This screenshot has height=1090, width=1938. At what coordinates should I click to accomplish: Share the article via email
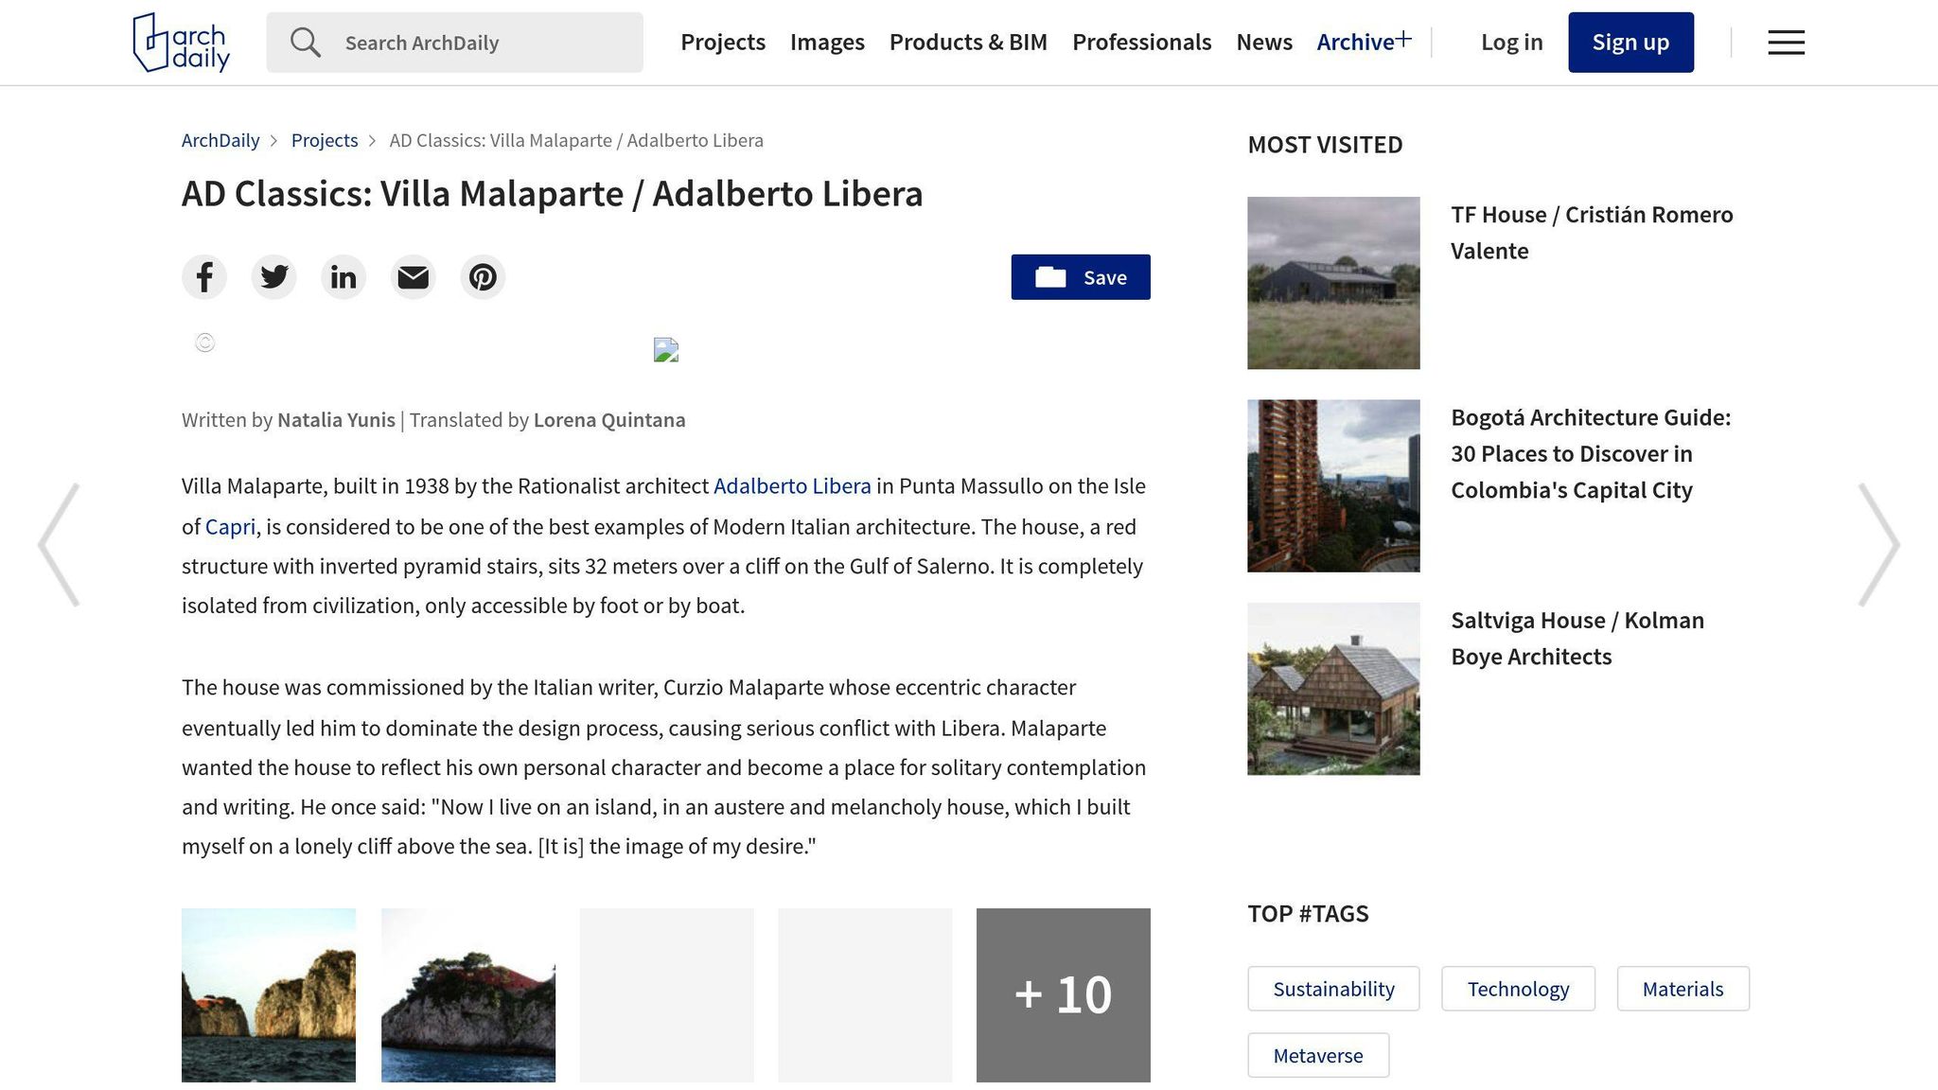(413, 276)
